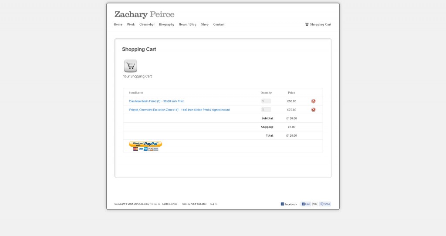Remove Pripyat Chernobyl print with red X
Image resolution: width=446 pixels, height=236 pixels.
click(313, 110)
